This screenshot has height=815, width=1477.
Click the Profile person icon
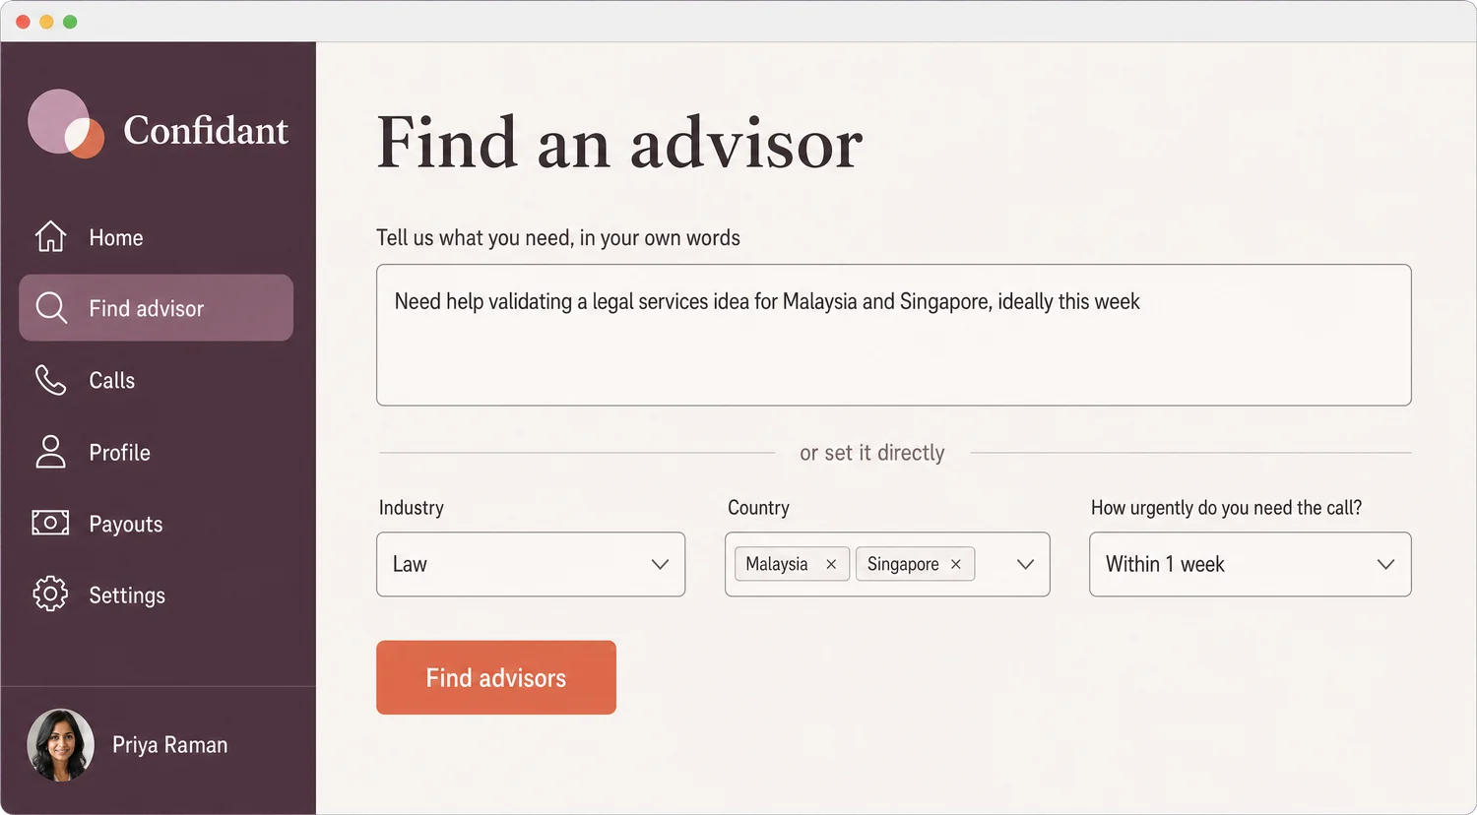coord(50,452)
